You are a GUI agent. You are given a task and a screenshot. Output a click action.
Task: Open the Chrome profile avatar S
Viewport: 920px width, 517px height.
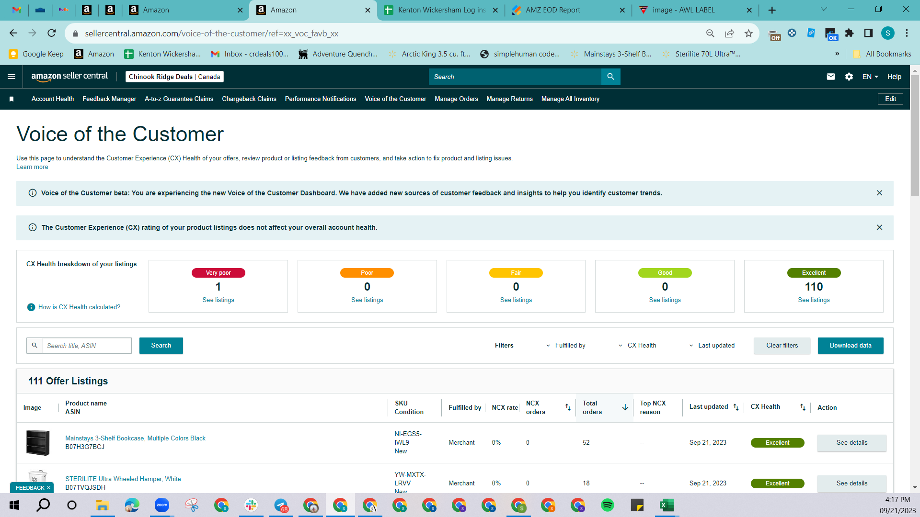coord(888,33)
